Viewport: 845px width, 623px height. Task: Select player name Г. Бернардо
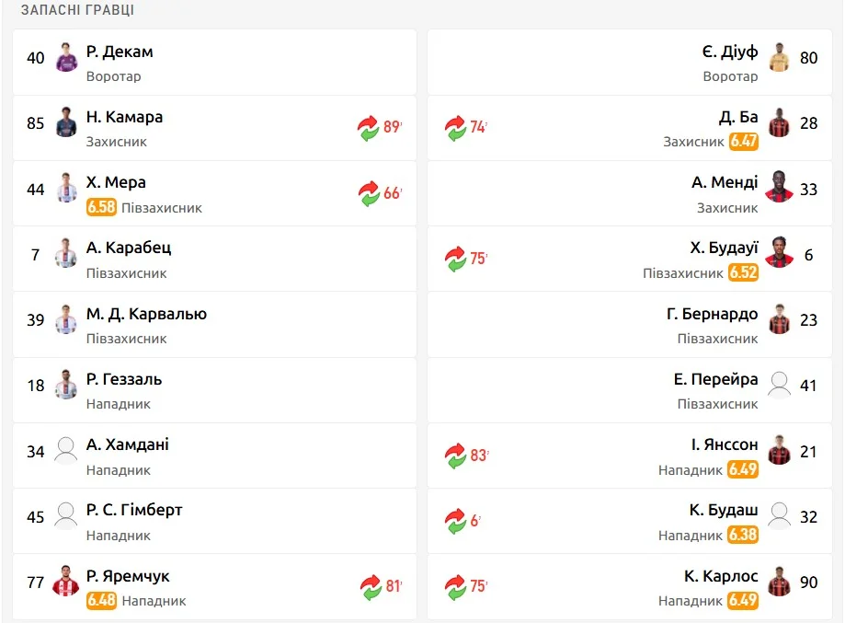pos(713,314)
